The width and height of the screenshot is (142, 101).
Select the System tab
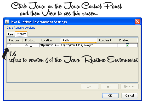tap(21, 34)
